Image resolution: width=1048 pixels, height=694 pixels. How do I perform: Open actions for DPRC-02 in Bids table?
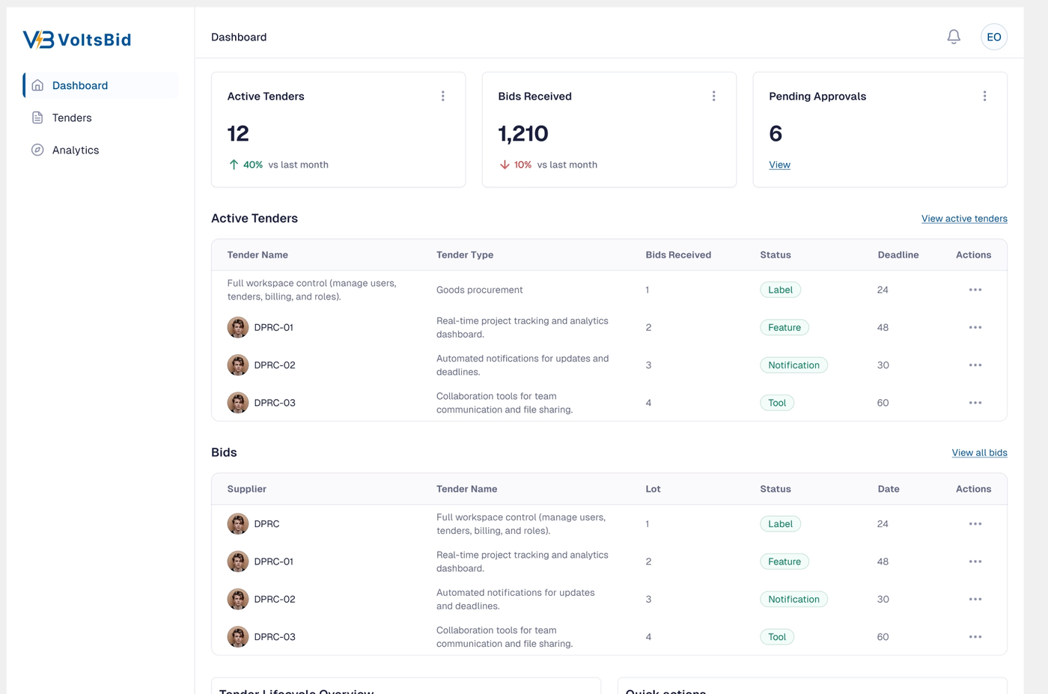point(975,599)
